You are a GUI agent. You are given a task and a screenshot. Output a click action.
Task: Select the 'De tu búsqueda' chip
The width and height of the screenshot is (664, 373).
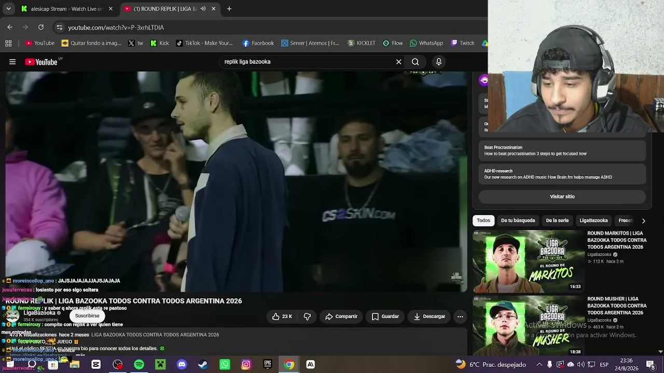pyautogui.click(x=518, y=221)
